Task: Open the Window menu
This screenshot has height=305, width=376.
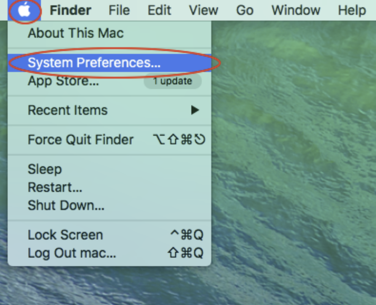Action: coord(296,10)
